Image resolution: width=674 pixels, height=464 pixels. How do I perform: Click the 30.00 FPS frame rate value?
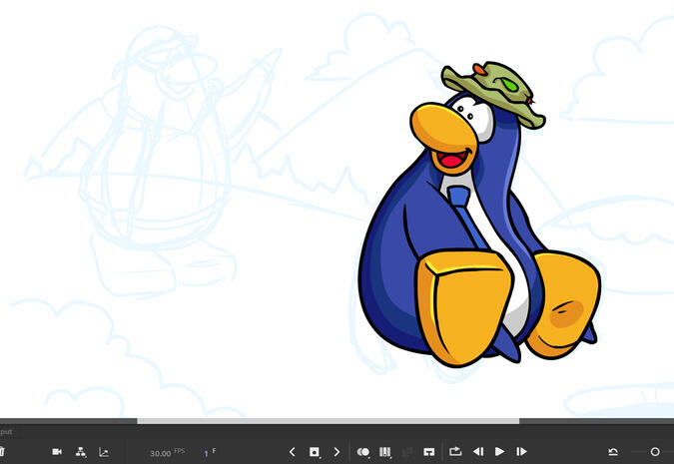[161, 453]
